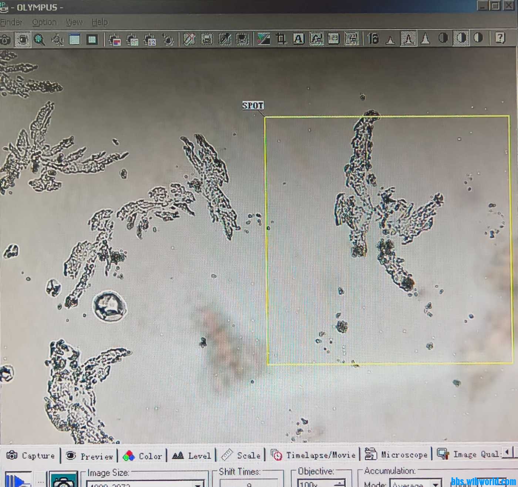
Task: Toggle the highlighted live view button
Action: click(23, 39)
